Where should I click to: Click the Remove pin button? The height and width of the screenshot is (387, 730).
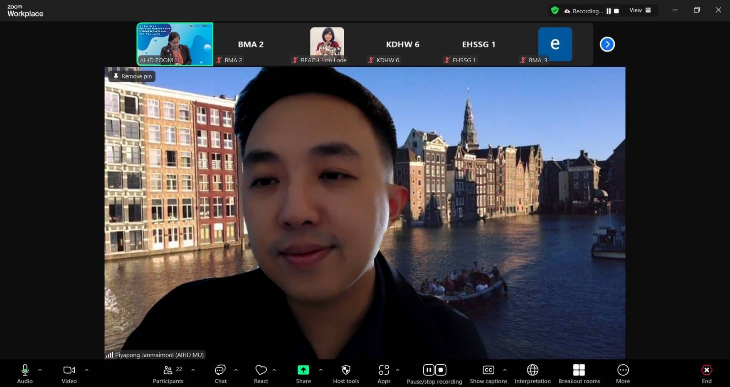click(x=132, y=76)
